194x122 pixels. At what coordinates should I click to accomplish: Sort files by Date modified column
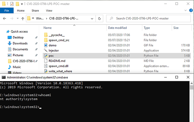click(x=117, y=28)
